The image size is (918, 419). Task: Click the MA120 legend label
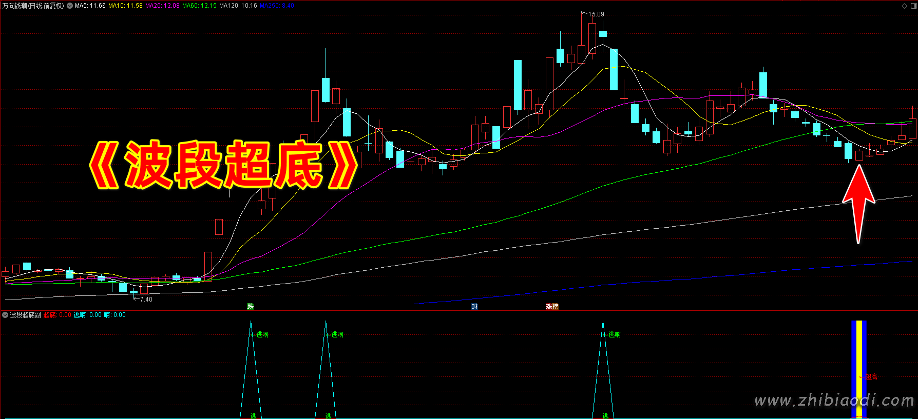(238, 6)
